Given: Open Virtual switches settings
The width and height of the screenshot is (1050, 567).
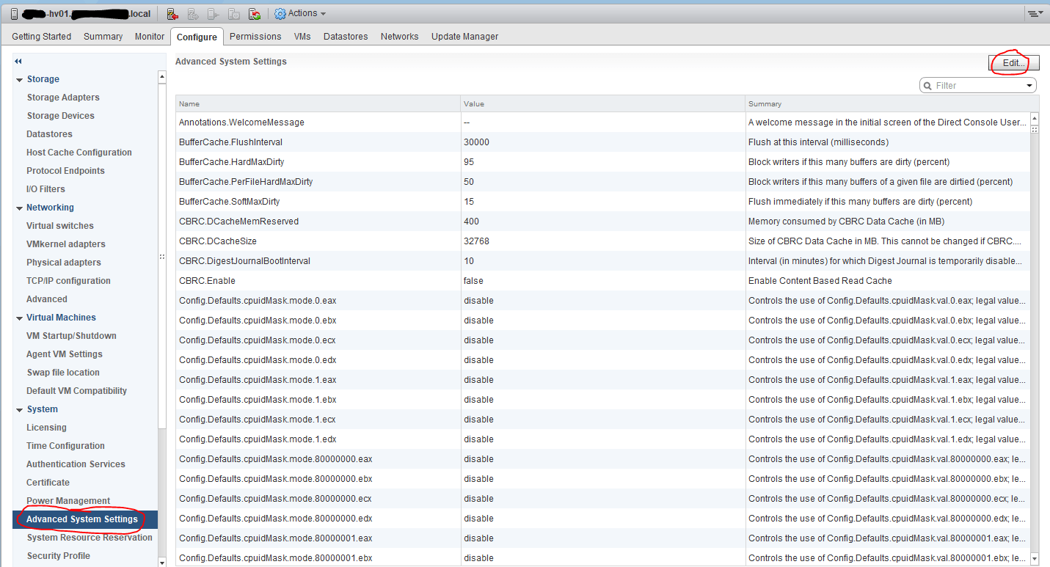Looking at the screenshot, I should pyautogui.click(x=60, y=226).
